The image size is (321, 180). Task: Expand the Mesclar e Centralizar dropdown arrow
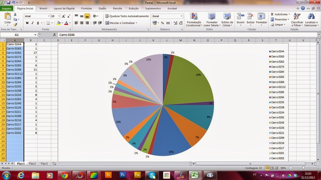[x=136, y=23]
